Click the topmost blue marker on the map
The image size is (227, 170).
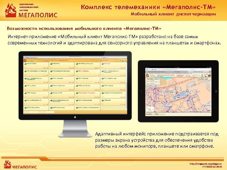pyautogui.click(x=187, y=91)
